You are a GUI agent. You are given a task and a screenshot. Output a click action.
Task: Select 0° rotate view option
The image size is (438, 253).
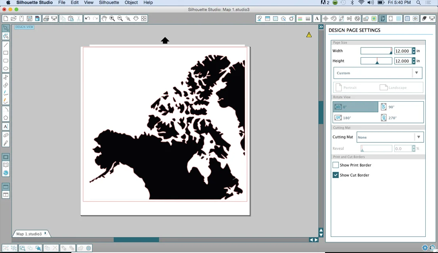pyautogui.click(x=355, y=107)
